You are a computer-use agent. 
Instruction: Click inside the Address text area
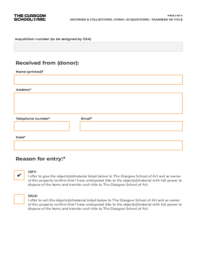pyautogui.click(x=98, y=103)
